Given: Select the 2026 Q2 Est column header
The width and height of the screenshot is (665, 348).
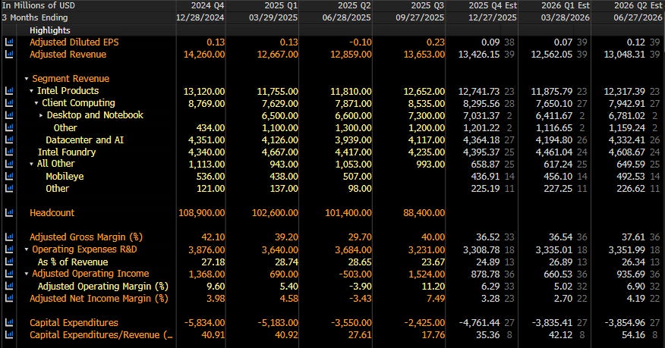Looking at the screenshot, I should (x=638, y=5).
